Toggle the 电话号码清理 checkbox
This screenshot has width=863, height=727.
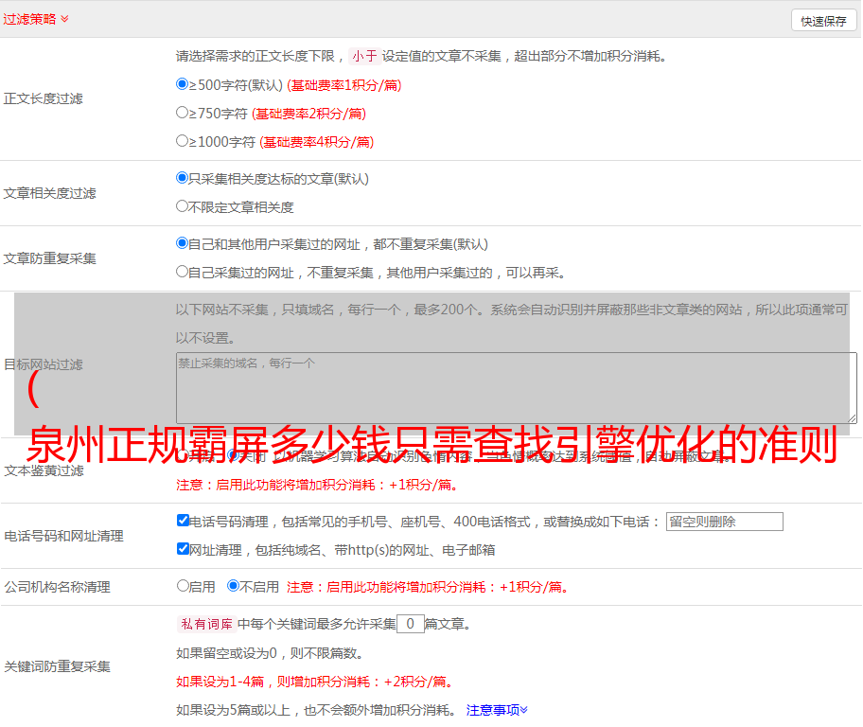click(184, 521)
